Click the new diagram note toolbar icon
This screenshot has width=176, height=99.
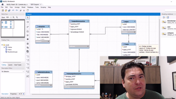pos(28,10)
